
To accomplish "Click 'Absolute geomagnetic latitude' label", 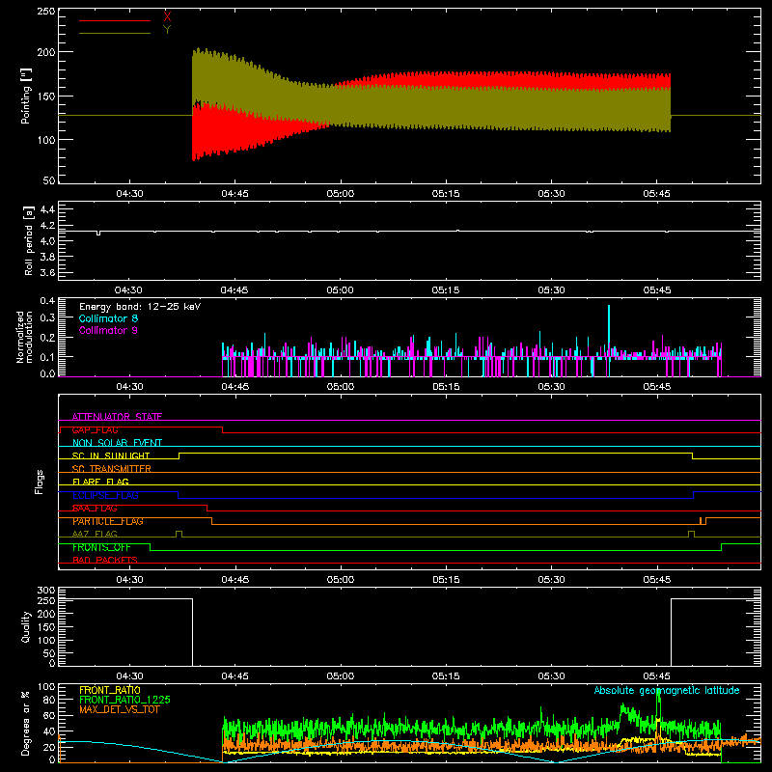I will coord(667,690).
